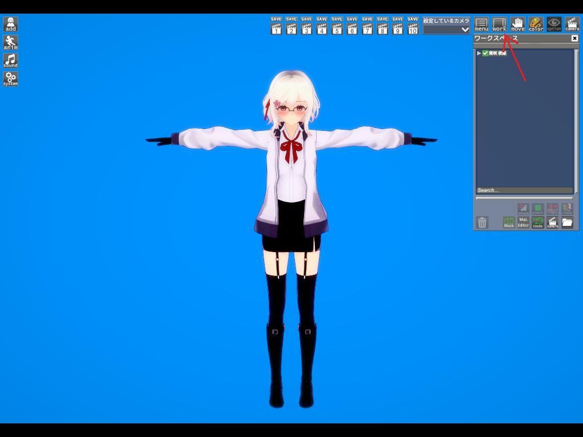Click the move toolbar button
Viewport: 583px width, 437px height.
coord(518,23)
